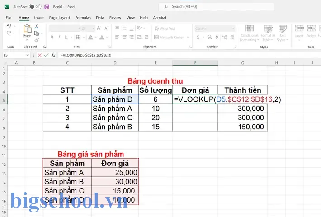Click the Font Color letter A

(x=102, y=37)
